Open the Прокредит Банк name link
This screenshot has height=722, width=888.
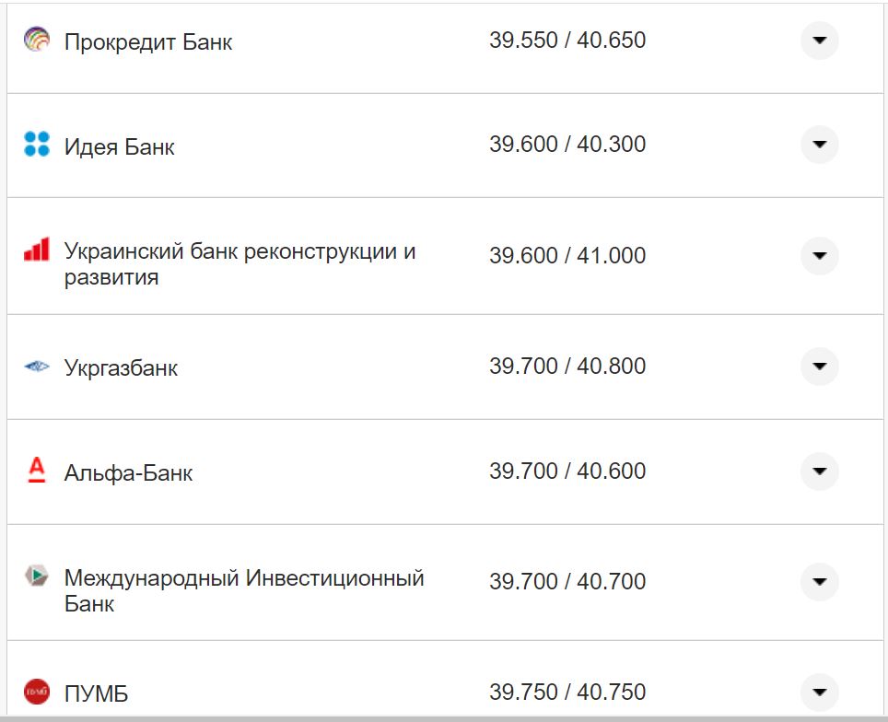pos(147,41)
